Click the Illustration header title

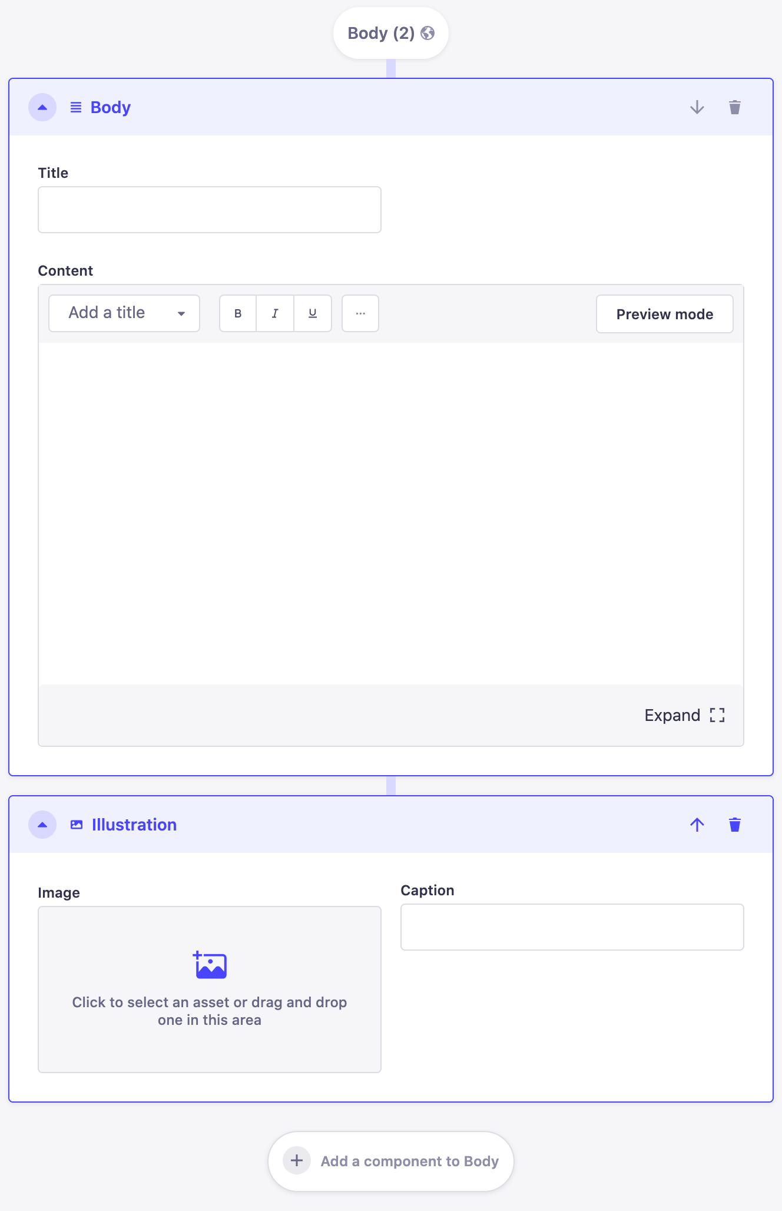click(134, 825)
